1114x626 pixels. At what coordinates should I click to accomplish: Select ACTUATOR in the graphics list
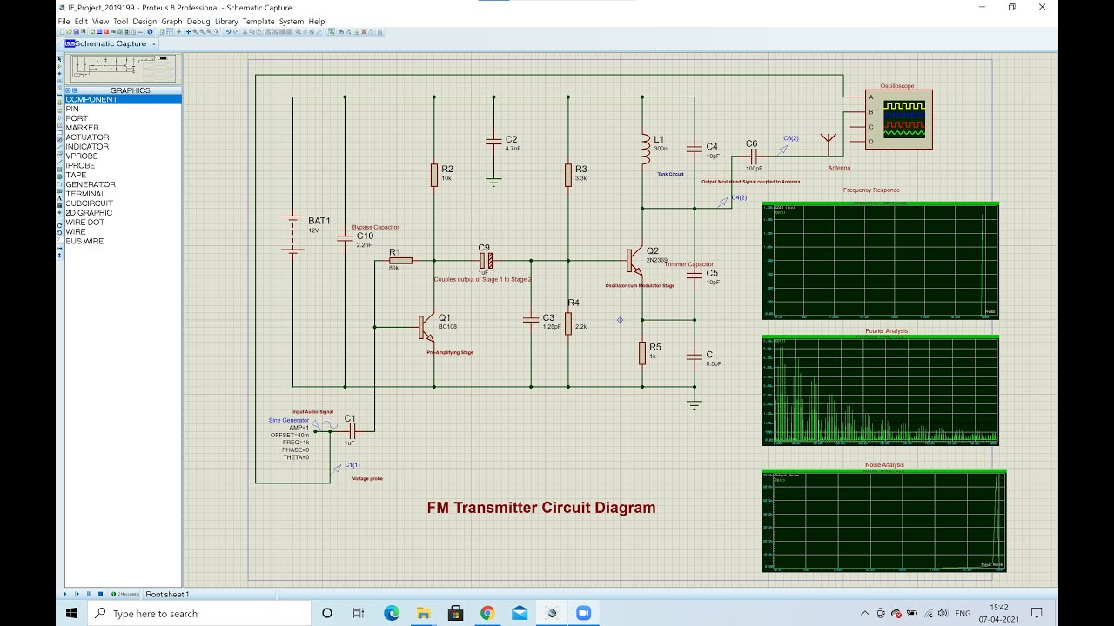tap(123, 137)
